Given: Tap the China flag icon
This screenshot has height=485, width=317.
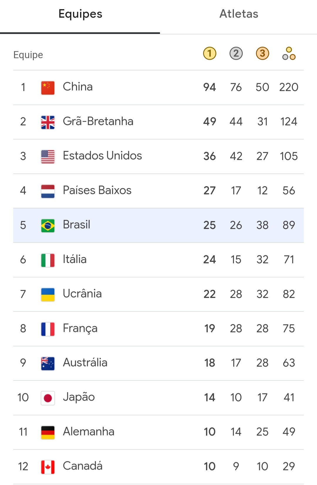Looking at the screenshot, I should (x=48, y=87).
